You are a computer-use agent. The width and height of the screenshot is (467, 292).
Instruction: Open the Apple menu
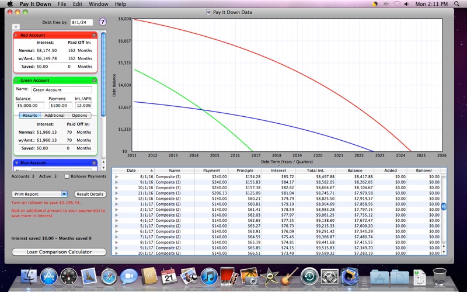click(x=10, y=4)
